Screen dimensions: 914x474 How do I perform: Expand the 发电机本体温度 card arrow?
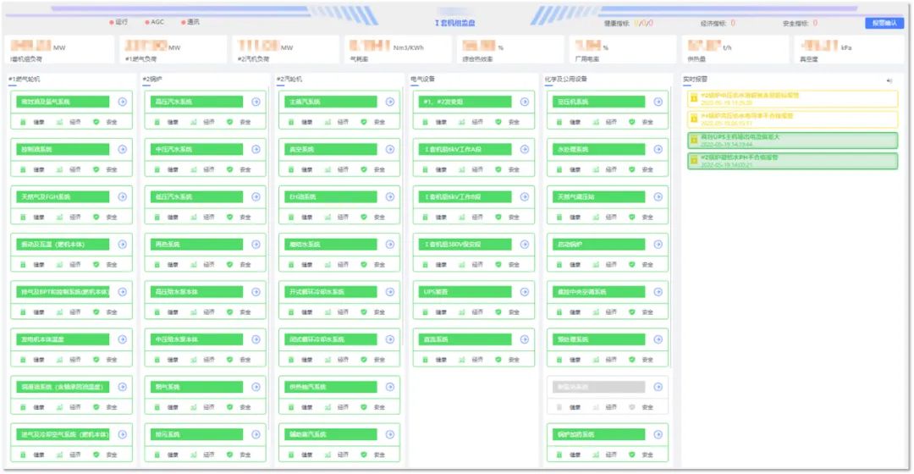[x=123, y=339]
